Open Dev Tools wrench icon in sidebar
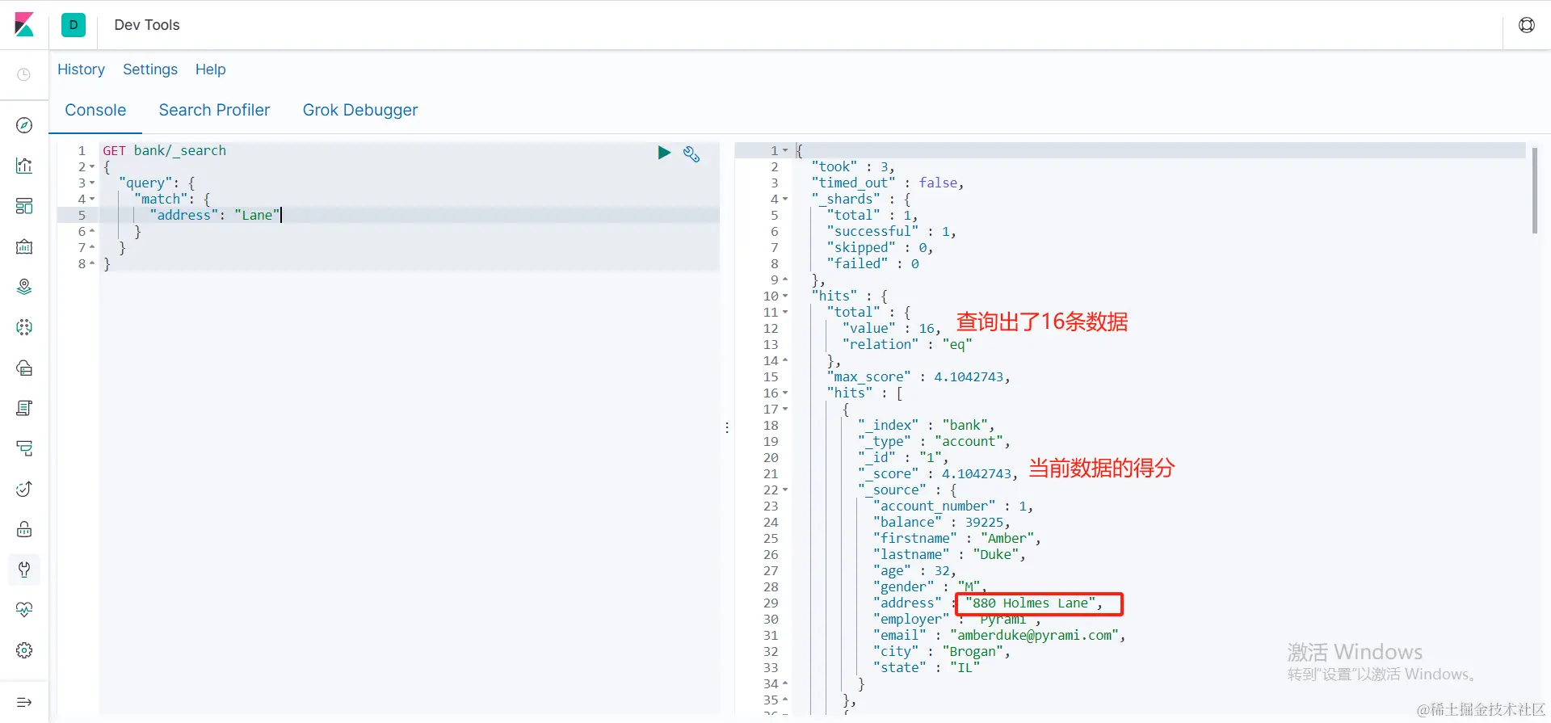This screenshot has width=1551, height=723. pyautogui.click(x=24, y=570)
